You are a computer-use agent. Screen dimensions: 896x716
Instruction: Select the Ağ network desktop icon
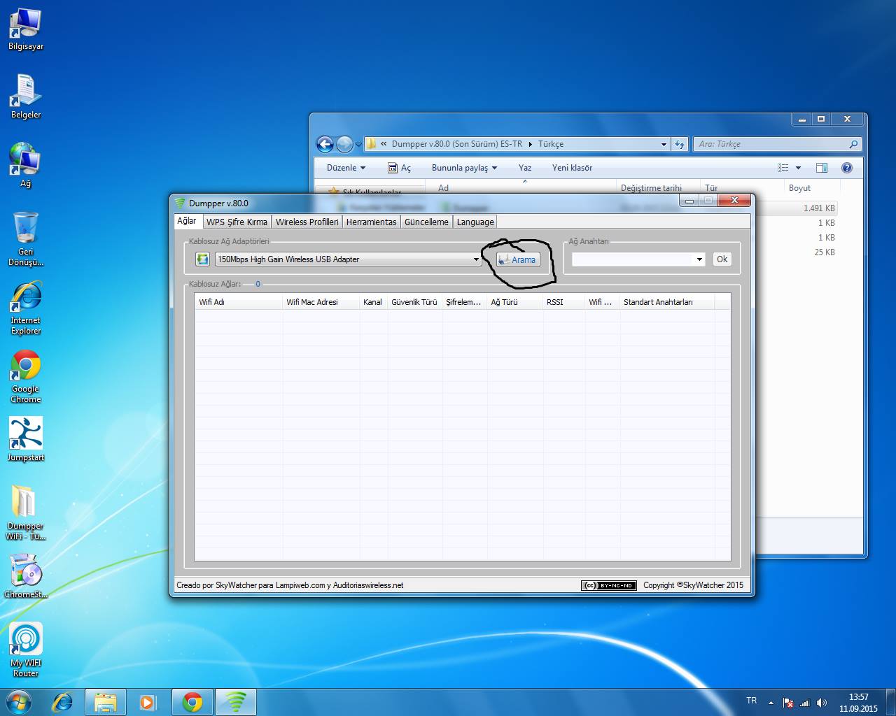point(26,165)
